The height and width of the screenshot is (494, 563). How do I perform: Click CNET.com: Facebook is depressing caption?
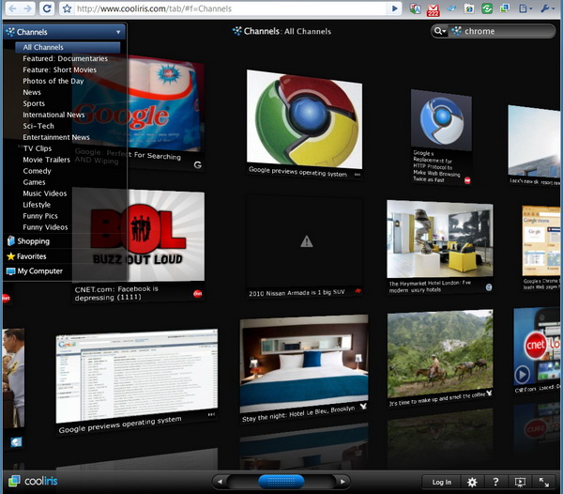(x=116, y=293)
